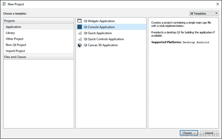
Task: Click the Qt Widgets Application icon
Action: point(80,21)
